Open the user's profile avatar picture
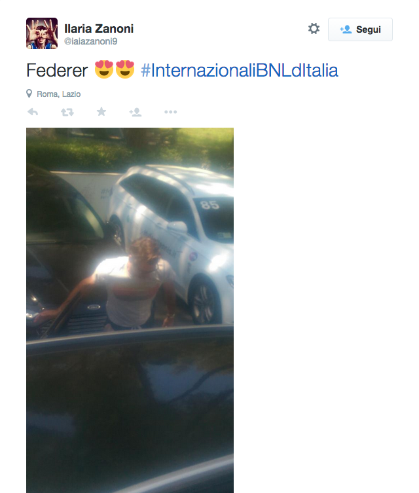 point(42,33)
